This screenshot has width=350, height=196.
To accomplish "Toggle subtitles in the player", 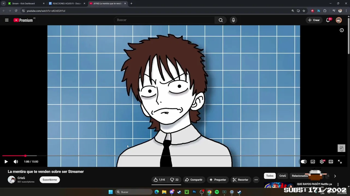I will point(313,161).
